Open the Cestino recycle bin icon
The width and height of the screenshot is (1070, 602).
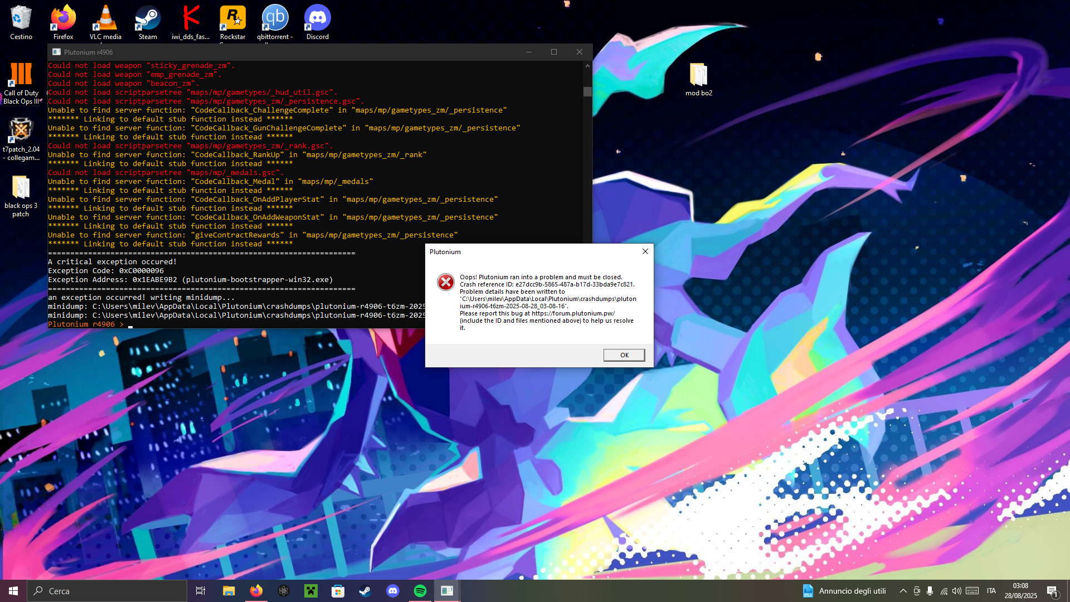(x=21, y=22)
